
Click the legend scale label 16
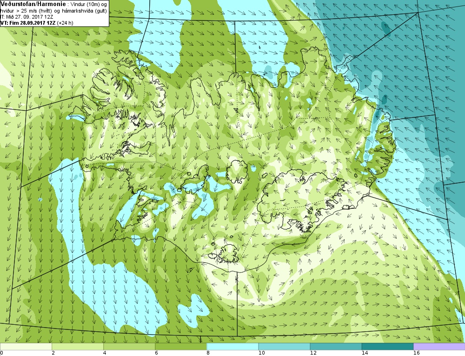pos(416,353)
